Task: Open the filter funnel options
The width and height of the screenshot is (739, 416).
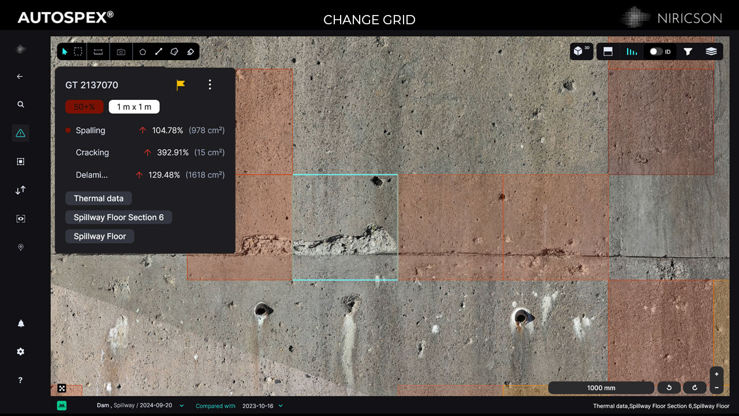Action: (688, 51)
